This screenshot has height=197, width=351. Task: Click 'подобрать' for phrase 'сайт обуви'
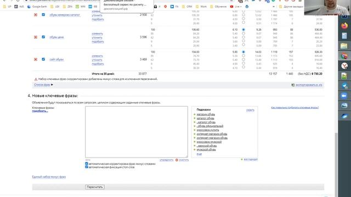[98, 64]
